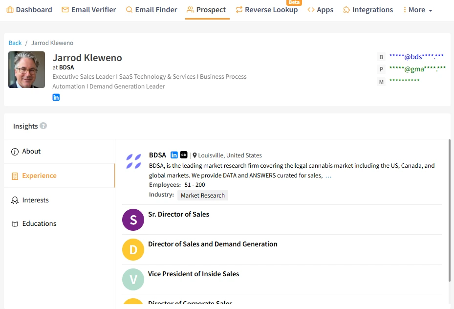The image size is (454, 309).
Task: Click the Back breadcrumb link
Action: point(15,43)
